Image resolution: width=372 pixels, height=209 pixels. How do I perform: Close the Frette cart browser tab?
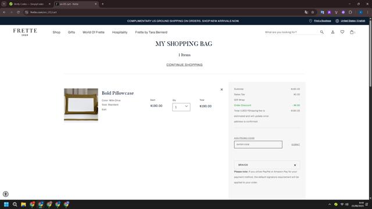96,4
